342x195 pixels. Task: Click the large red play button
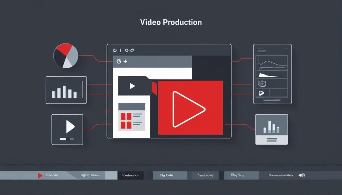189,108
